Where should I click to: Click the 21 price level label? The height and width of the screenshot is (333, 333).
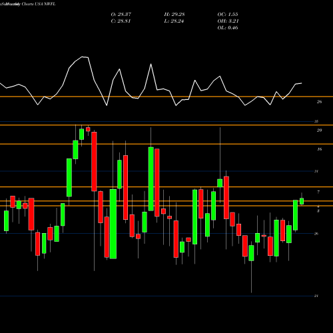[316, 296]
